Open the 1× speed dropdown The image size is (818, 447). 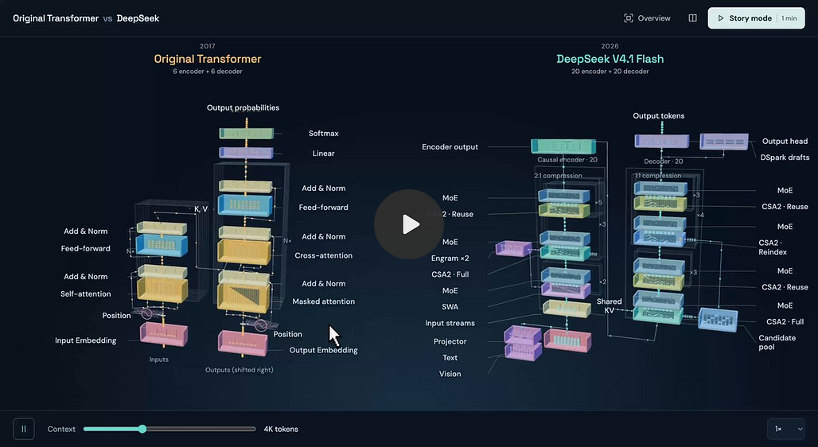786,429
